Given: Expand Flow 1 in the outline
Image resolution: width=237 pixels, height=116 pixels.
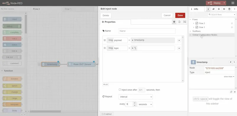Looking at the screenshot, I should [x=194, y=27].
